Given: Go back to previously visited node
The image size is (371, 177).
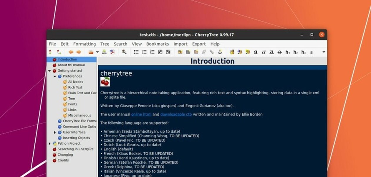Looking at the screenshot, I should (x=71, y=52).
